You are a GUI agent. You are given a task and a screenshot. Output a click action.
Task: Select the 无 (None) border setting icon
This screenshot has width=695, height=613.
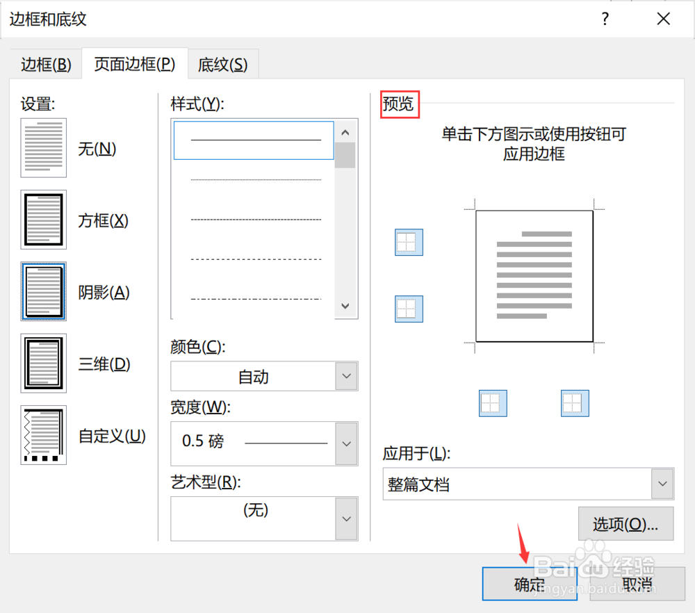click(x=43, y=148)
